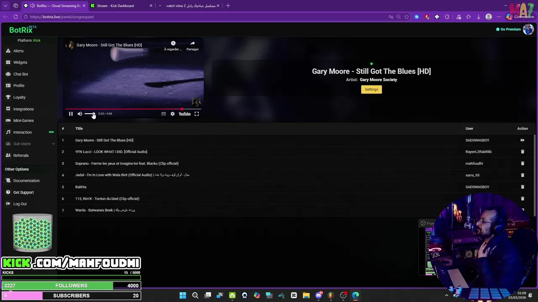The width and height of the screenshot is (538, 302).
Task: Click the Partager share icon
Action: click(193, 43)
